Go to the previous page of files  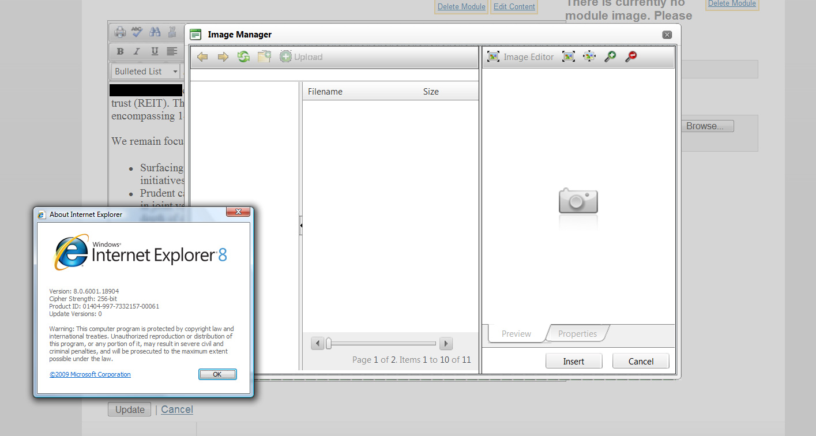point(317,344)
